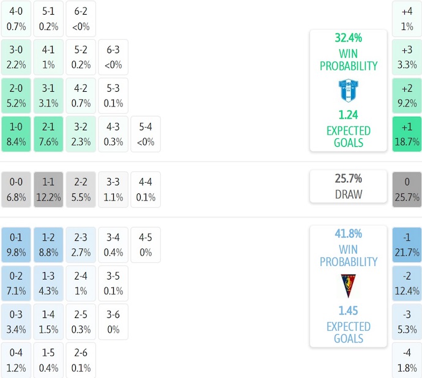Screen dimensions: 422x378
Task: Click the 0 goal difference cell
Action: tap(407, 190)
